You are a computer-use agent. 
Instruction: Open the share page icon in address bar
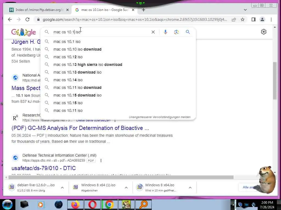pos(234,19)
